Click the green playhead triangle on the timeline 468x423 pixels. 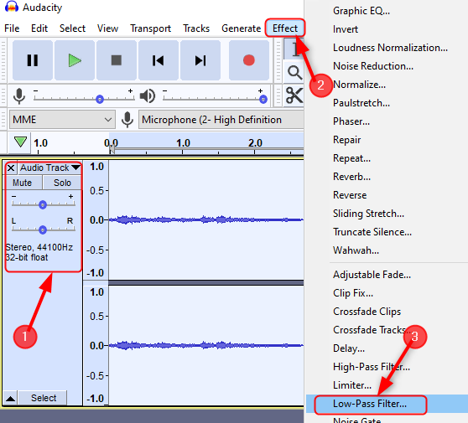click(x=20, y=142)
